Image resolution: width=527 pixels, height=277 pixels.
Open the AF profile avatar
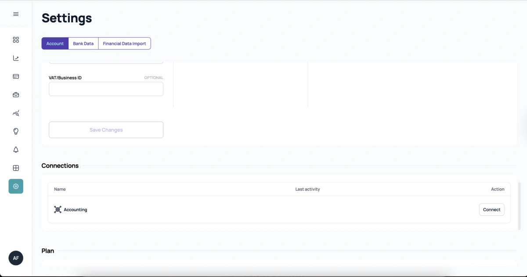(x=16, y=258)
